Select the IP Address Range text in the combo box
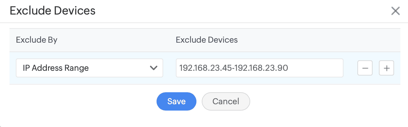Screen dimensions: 408x127 (x=56, y=68)
